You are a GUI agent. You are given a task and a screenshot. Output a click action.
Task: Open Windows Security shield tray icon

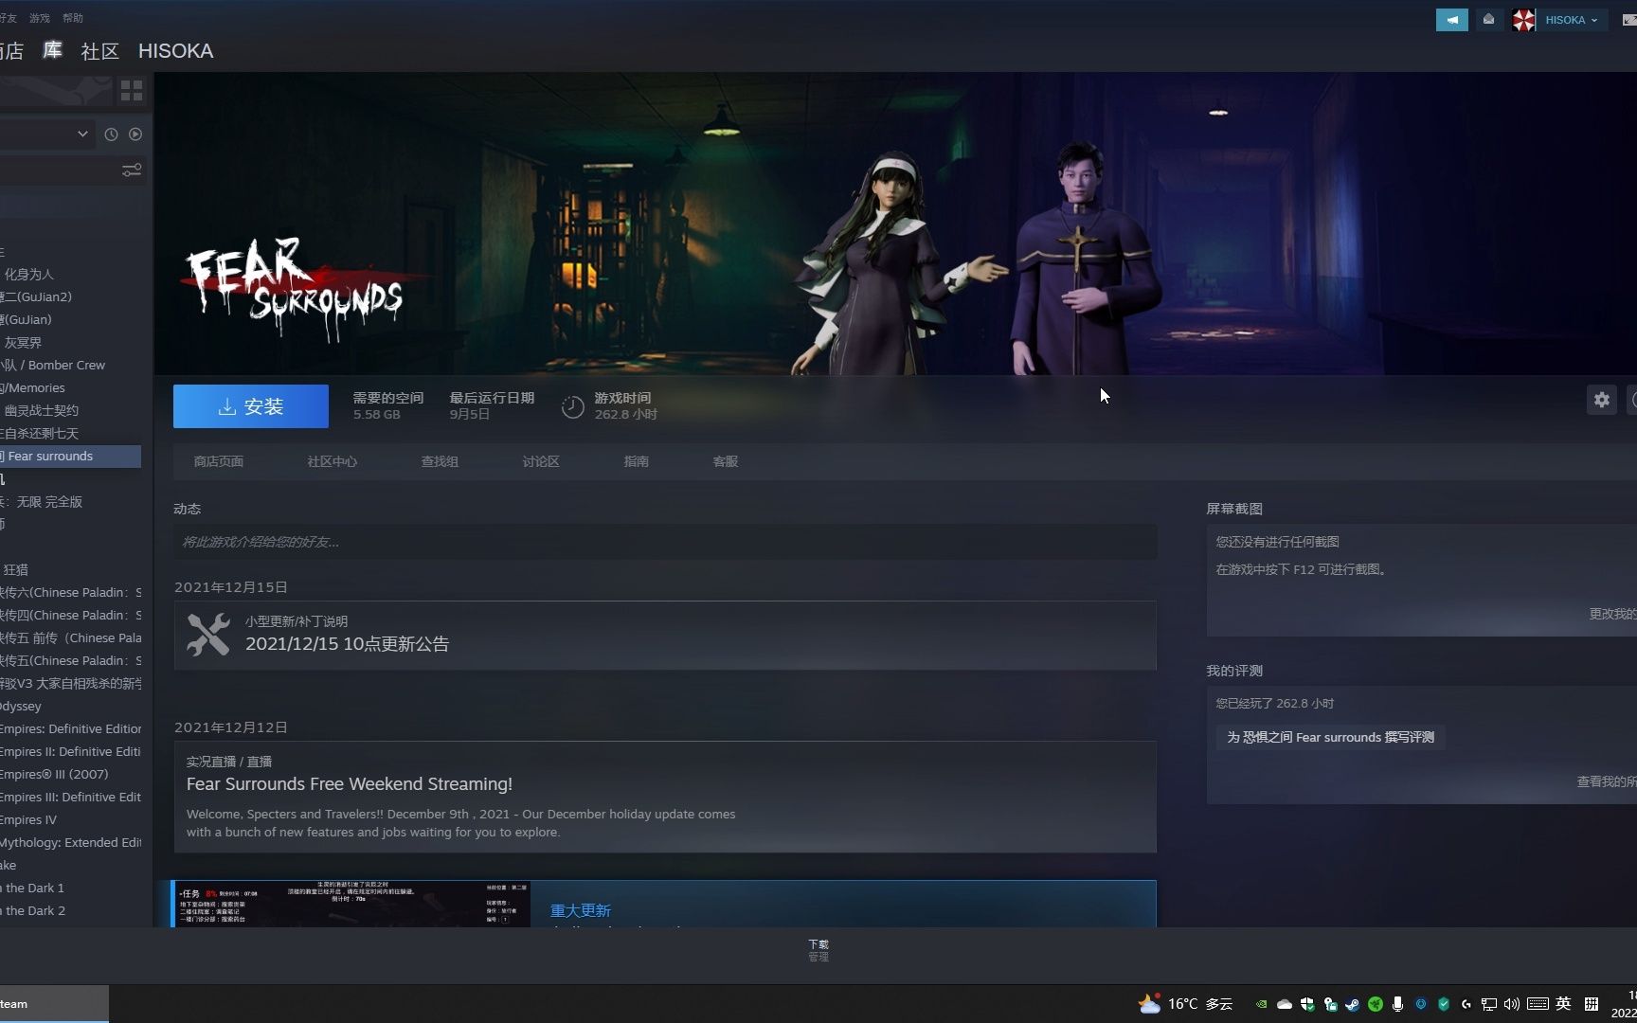[1307, 1004]
